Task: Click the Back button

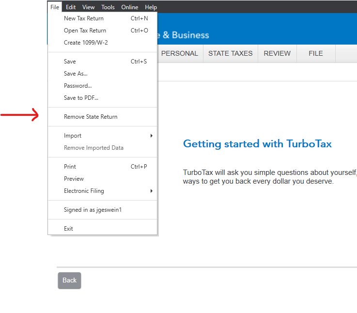Action: click(x=69, y=281)
